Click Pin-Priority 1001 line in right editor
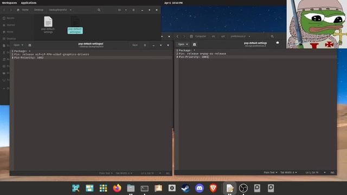 point(194,57)
